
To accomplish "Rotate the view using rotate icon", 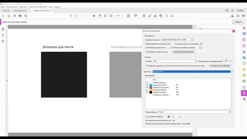I will pos(172,16).
